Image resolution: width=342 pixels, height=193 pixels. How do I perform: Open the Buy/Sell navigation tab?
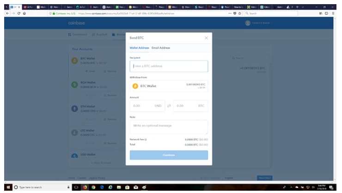coord(99,35)
